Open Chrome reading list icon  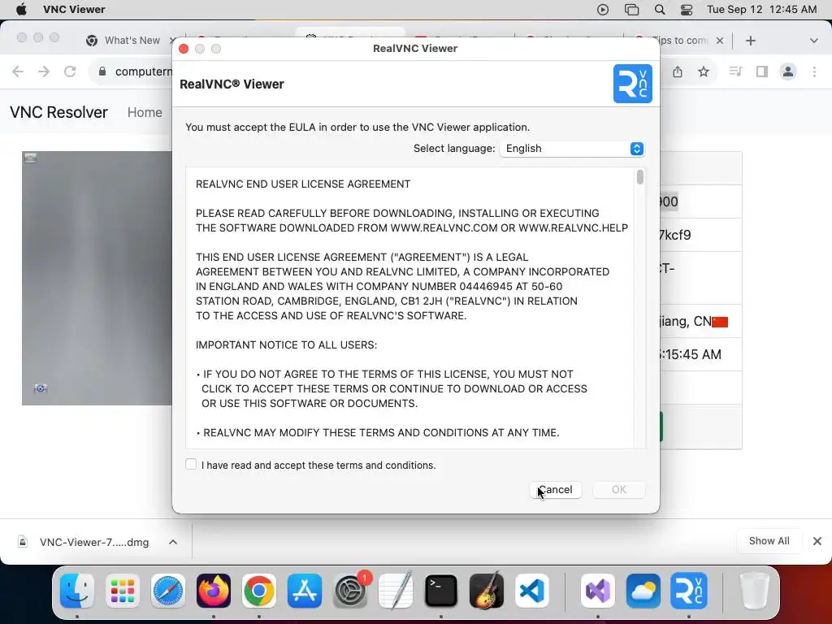[735, 71]
